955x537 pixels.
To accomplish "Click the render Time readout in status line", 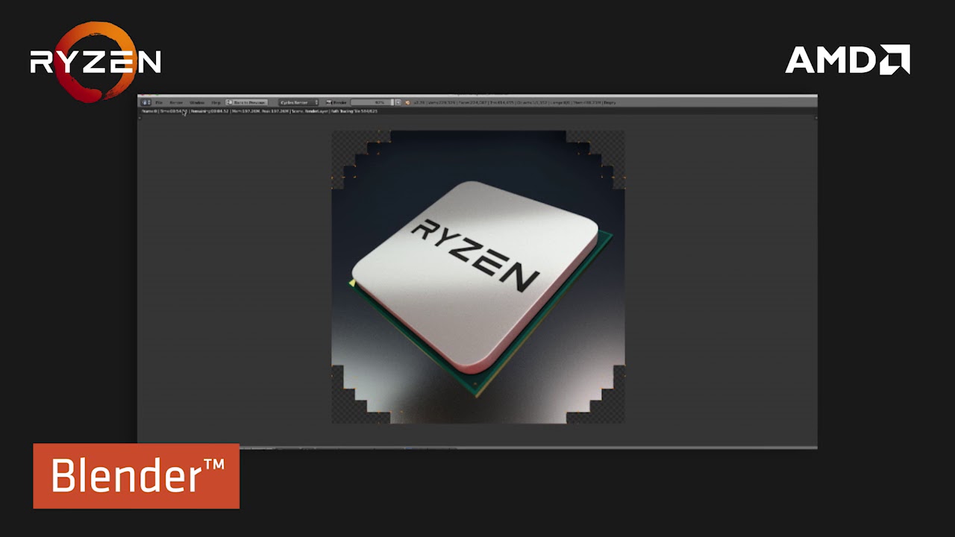I will pos(173,111).
